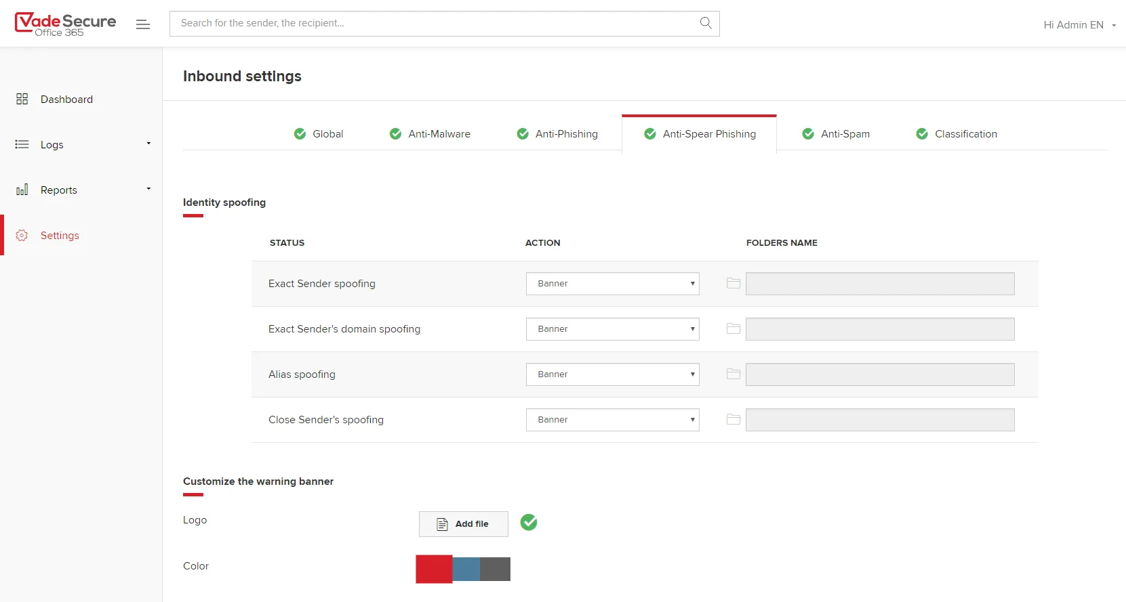Click the Anti-Phishing green check icon

pyautogui.click(x=523, y=133)
